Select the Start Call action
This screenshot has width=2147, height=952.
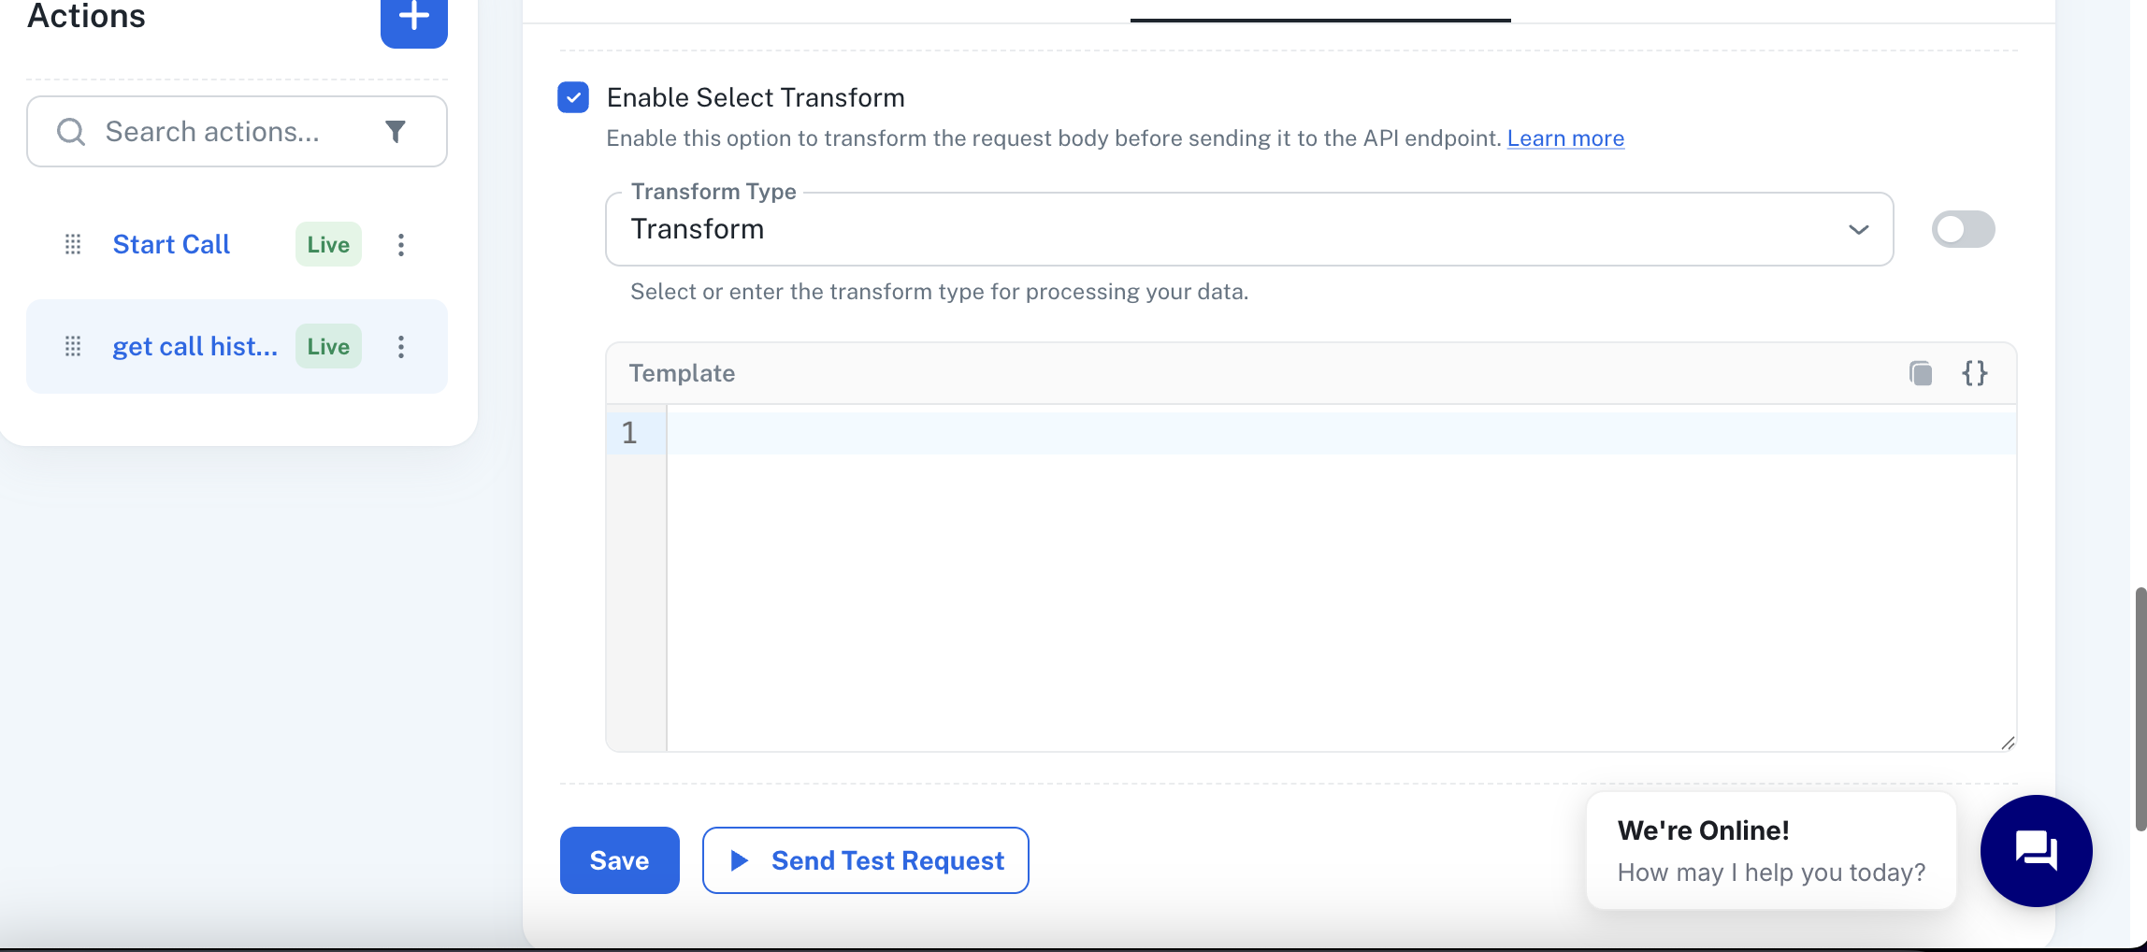point(171,245)
